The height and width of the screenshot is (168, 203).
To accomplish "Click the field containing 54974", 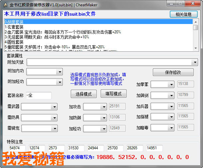I will click(x=17, y=148).
